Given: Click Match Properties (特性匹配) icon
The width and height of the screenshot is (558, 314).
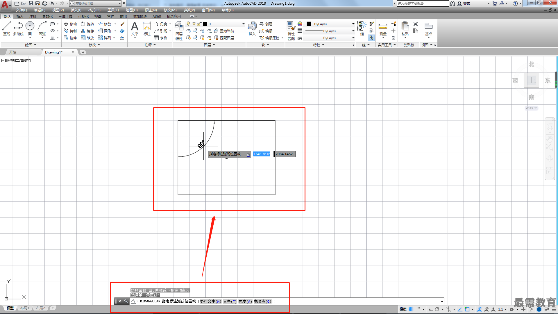Looking at the screenshot, I should point(291,31).
